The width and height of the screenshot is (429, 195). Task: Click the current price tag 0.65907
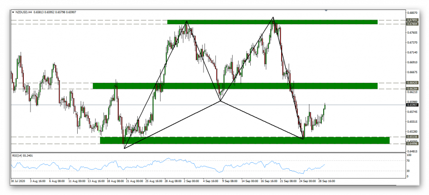(x=412, y=105)
